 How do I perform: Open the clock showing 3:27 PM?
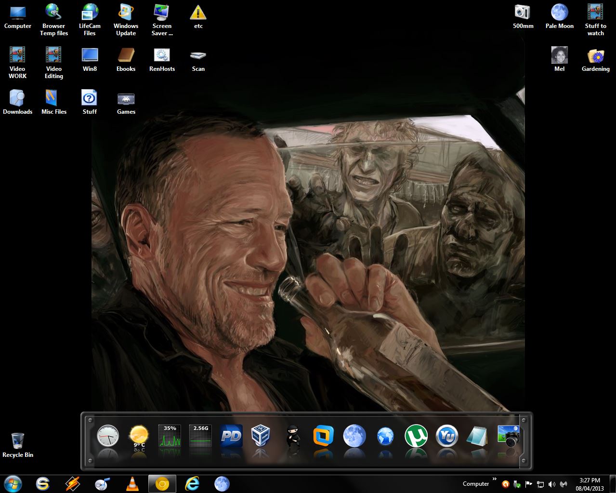click(590, 484)
